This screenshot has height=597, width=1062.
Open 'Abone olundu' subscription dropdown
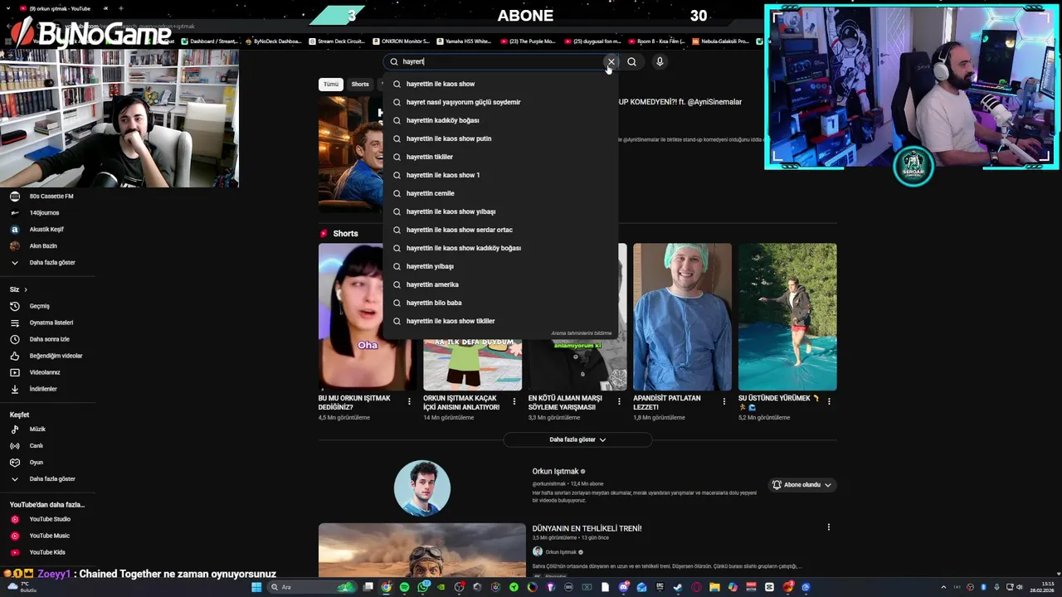(x=801, y=485)
